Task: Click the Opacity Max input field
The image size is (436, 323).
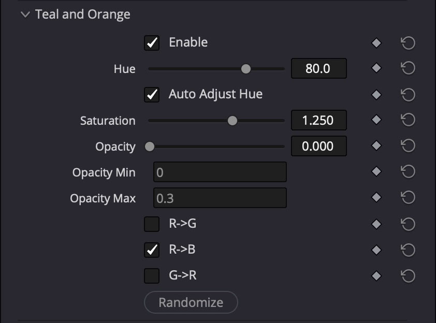Action: point(220,198)
